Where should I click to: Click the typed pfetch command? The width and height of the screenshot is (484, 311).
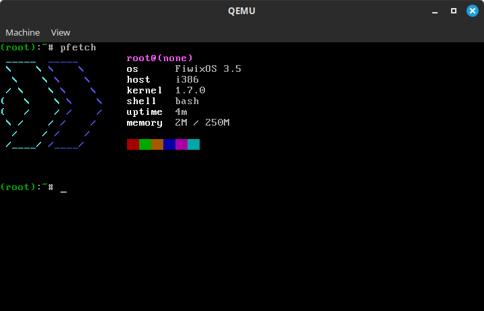[78, 48]
